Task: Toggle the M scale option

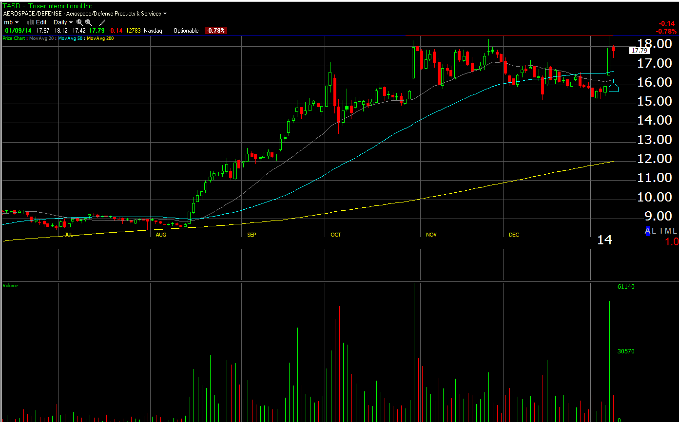Action: click(x=668, y=231)
